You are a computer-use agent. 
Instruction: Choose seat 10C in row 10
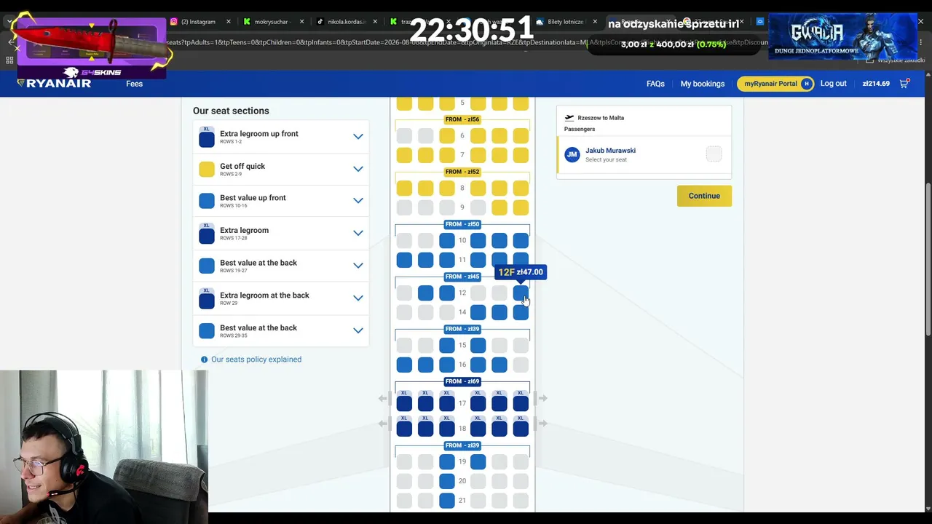tap(446, 240)
